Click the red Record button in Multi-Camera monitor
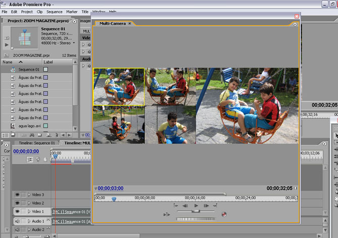This screenshot has width=338, height=238. pyautogui.click(x=224, y=214)
